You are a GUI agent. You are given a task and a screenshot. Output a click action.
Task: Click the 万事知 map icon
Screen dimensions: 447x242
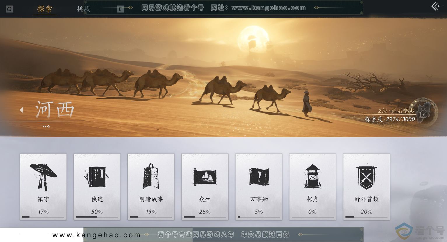click(x=259, y=177)
